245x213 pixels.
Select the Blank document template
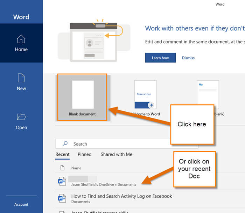click(82, 97)
